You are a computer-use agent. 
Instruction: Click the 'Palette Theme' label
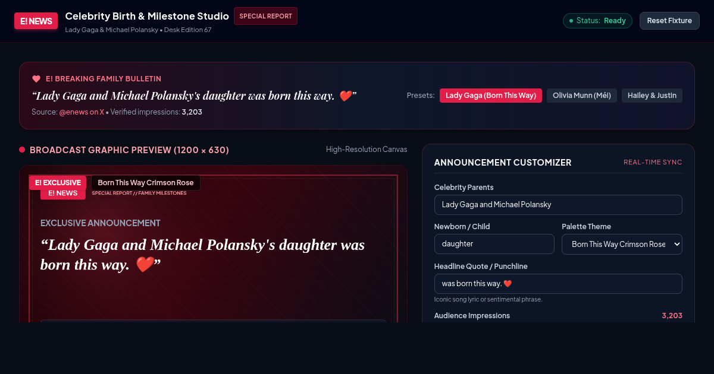(x=586, y=227)
